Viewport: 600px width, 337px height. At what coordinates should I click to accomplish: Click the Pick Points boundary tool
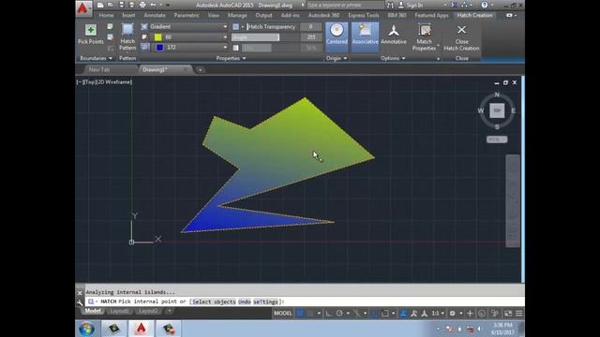click(91, 35)
